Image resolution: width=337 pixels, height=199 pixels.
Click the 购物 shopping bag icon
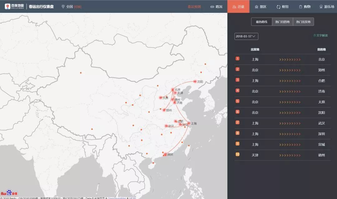point(300,7)
